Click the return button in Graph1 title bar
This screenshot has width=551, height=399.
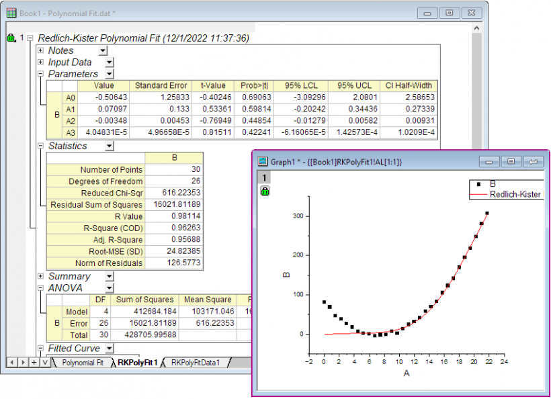coord(534,162)
